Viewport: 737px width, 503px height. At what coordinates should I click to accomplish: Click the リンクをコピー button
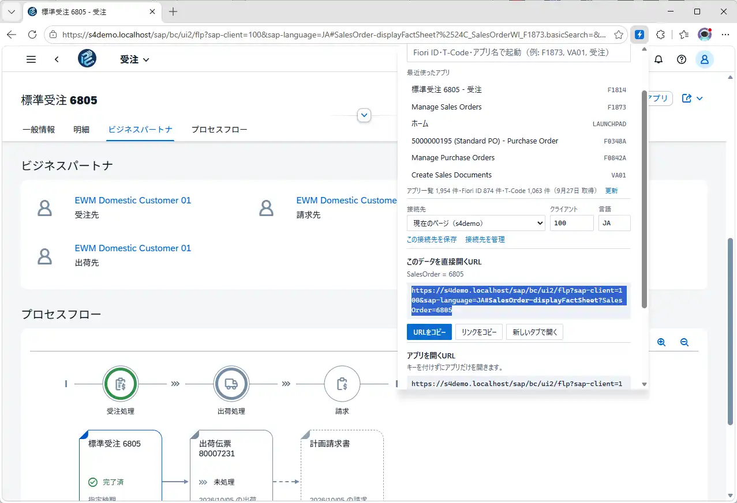coord(479,332)
